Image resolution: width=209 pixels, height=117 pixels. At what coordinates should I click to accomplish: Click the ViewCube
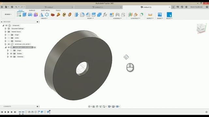click(x=201, y=28)
